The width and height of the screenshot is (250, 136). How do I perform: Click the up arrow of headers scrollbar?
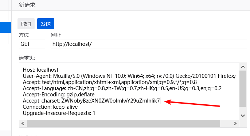[243, 67]
